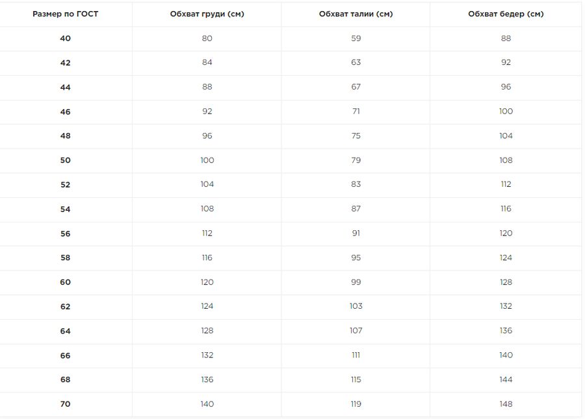Click size 46 row label
The width and height of the screenshot is (585, 419).
coord(65,112)
